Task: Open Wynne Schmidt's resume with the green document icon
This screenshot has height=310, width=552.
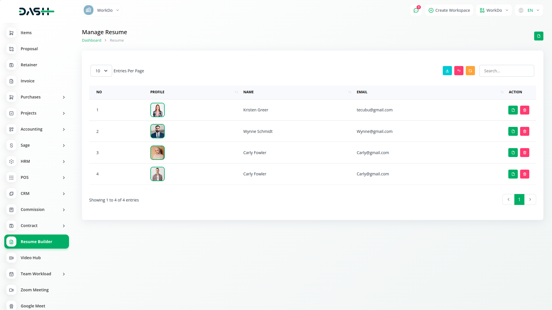Action: coord(513,131)
